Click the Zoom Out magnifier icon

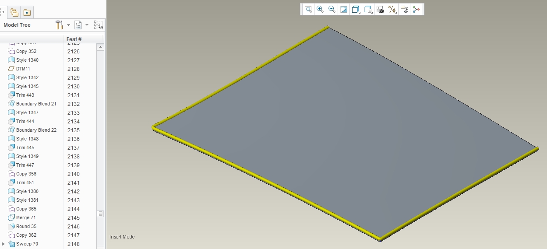(x=332, y=9)
